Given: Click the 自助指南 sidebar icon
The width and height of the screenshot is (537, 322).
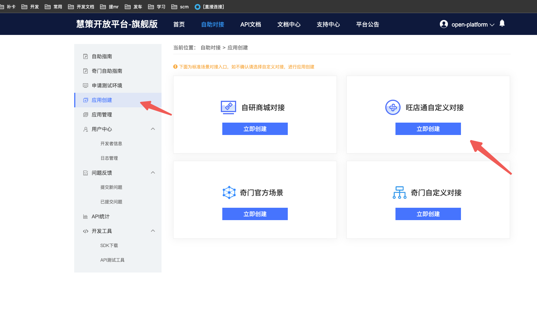Looking at the screenshot, I should [85, 56].
